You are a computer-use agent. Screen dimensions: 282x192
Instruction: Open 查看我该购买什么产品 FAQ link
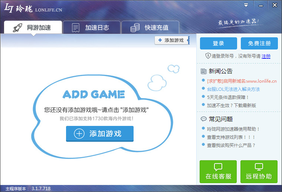231,145
